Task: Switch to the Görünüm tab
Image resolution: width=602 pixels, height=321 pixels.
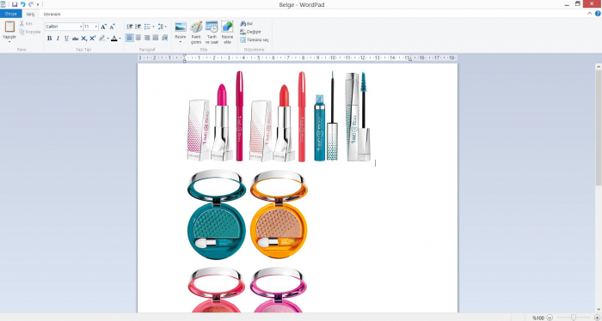Action: [52, 15]
